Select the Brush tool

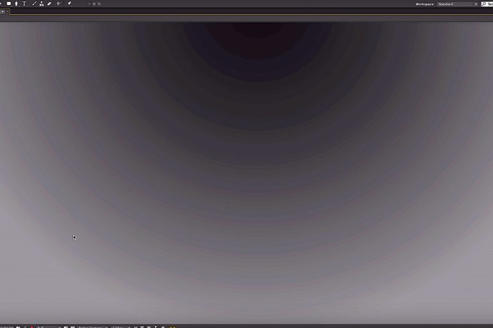click(x=34, y=4)
